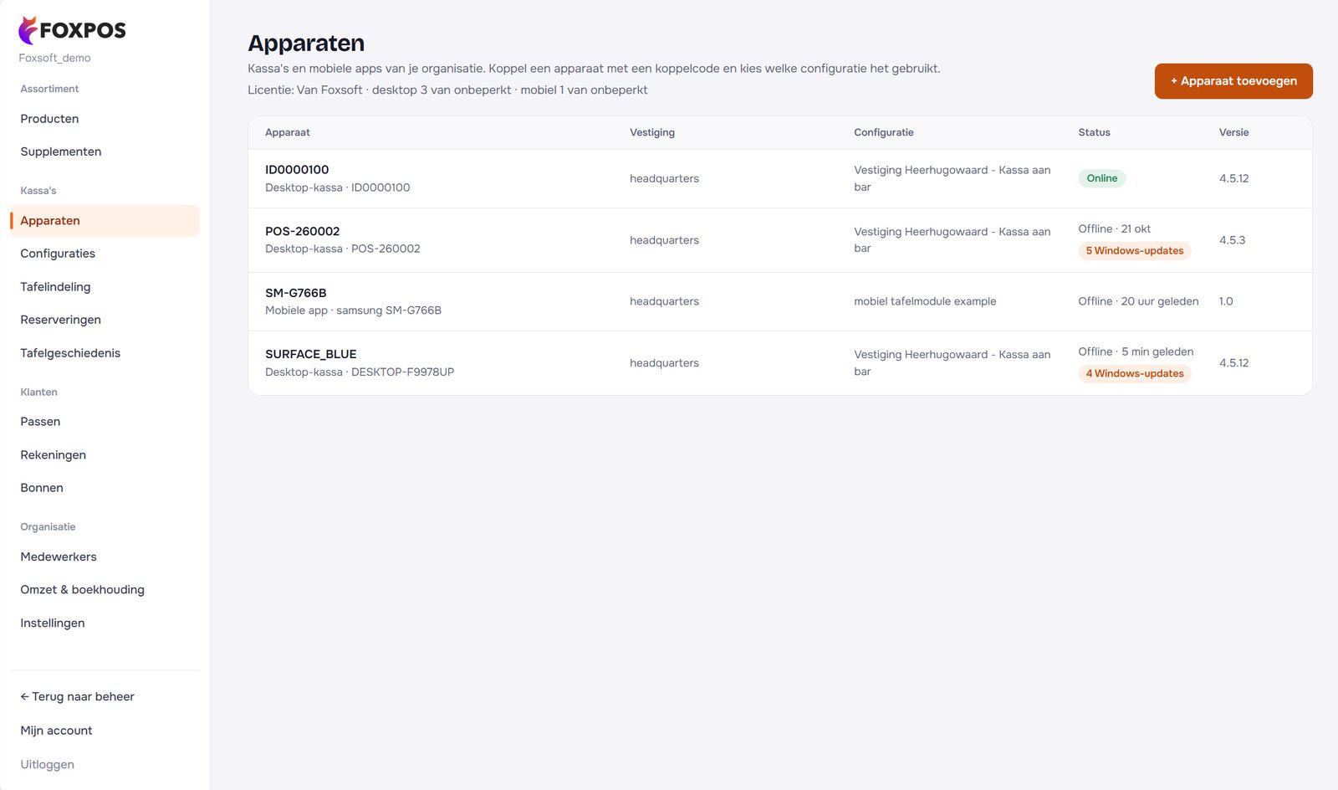Click the 5 Windows-updates badge
The image size is (1338, 790).
pyautogui.click(x=1135, y=251)
